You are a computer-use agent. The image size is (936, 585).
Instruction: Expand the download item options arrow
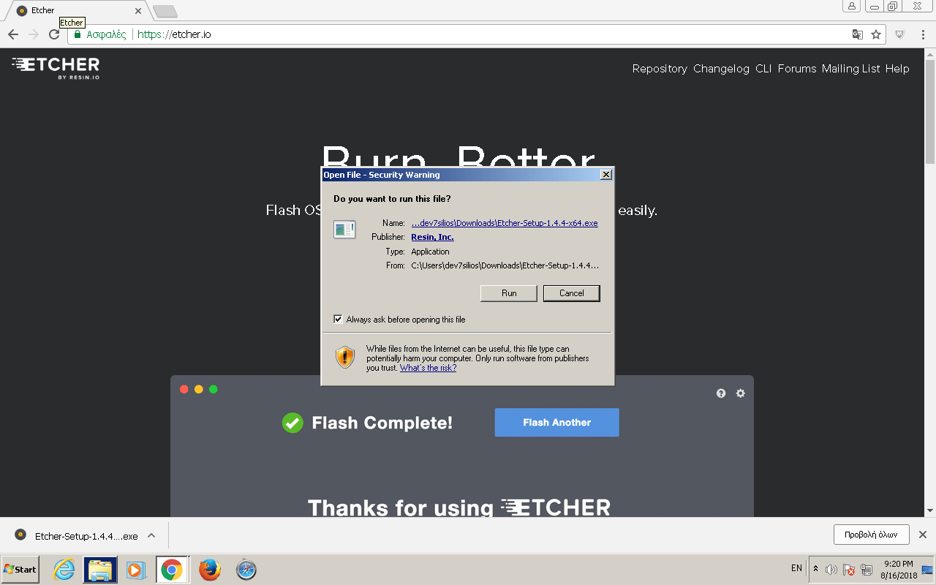(x=151, y=535)
